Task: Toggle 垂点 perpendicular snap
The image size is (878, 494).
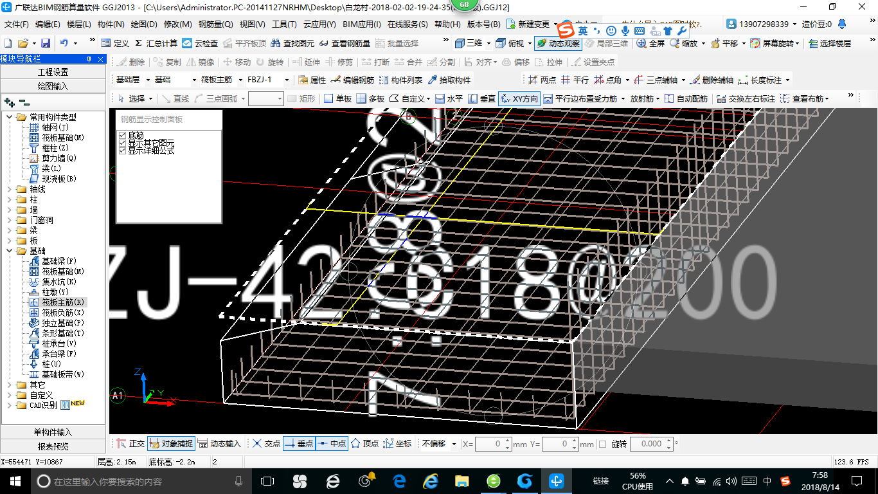Action: pos(299,444)
